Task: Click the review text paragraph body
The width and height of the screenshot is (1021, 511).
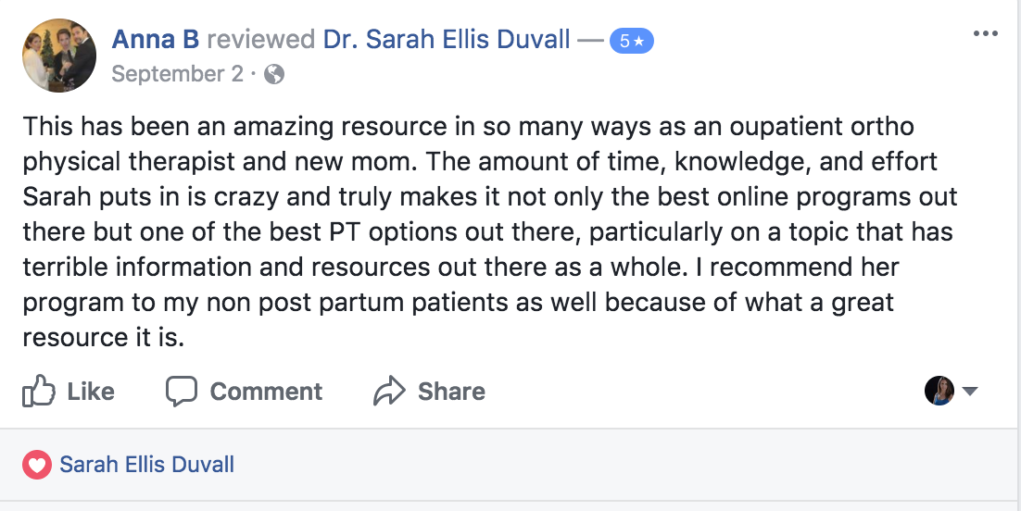Action: (490, 231)
